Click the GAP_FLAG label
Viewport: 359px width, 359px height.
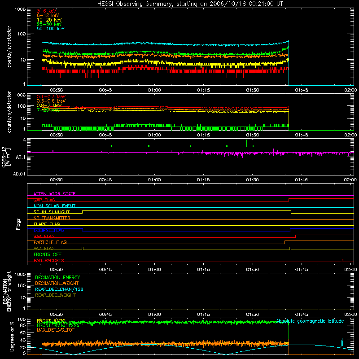44,200
